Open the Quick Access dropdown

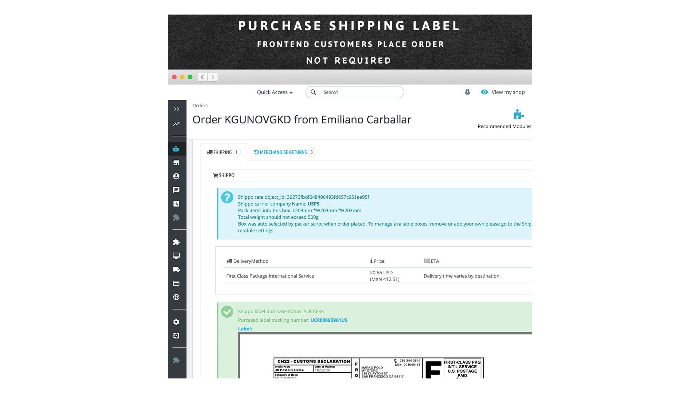click(x=275, y=92)
